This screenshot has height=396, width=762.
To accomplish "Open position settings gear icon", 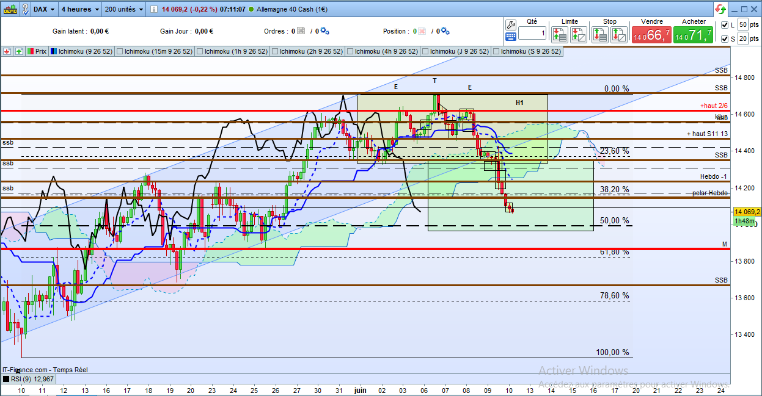I will click(445, 31).
